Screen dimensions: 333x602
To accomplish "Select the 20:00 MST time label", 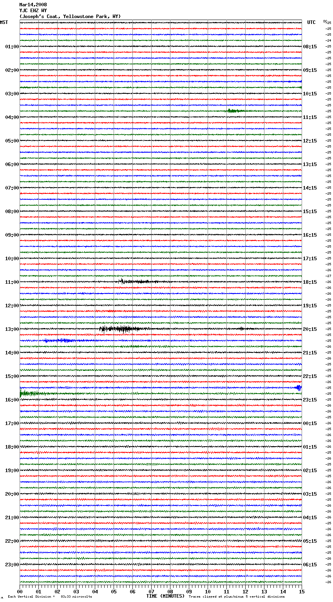I will (12, 494).
